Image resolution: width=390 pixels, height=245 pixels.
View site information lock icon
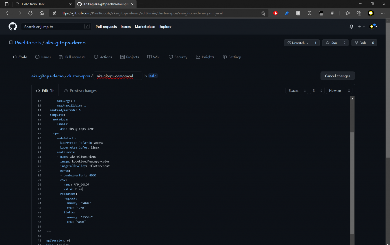click(55, 13)
